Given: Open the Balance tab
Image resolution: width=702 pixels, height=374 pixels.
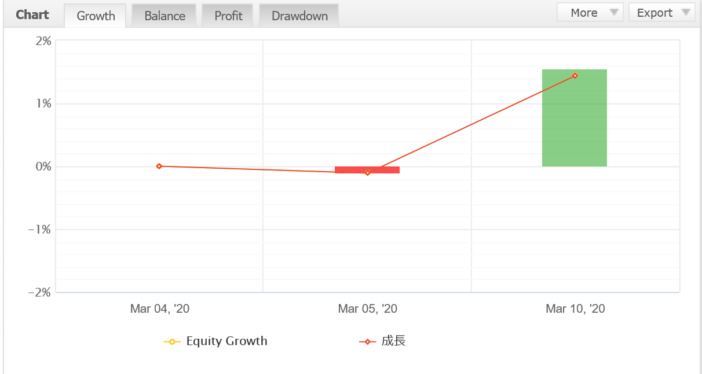Looking at the screenshot, I should (164, 16).
